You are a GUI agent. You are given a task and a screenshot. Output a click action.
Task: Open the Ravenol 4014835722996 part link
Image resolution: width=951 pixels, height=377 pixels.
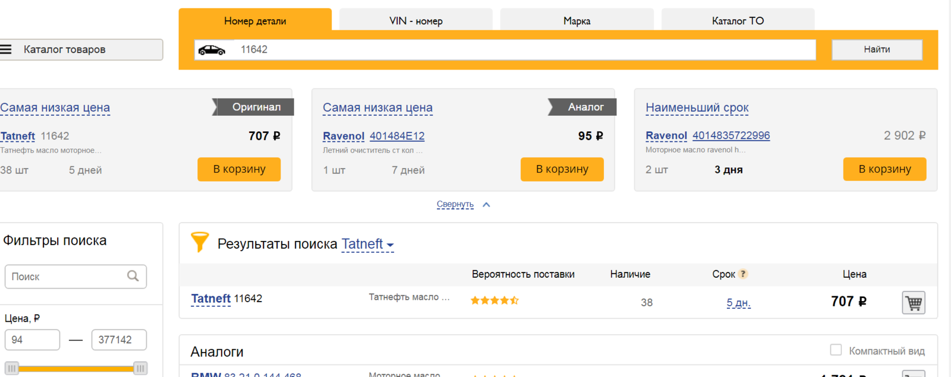[x=731, y=135]
